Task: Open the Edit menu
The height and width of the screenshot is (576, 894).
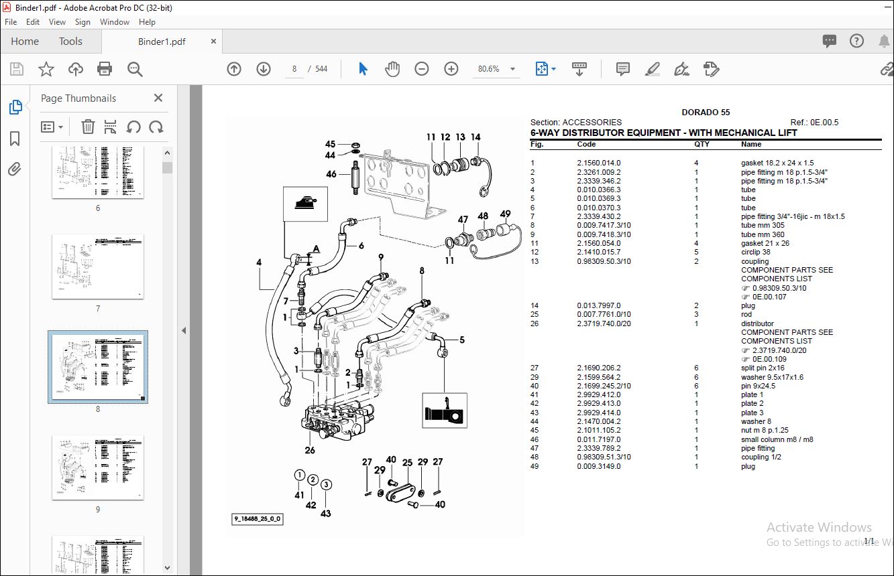Action: click(x=33, y=22)
